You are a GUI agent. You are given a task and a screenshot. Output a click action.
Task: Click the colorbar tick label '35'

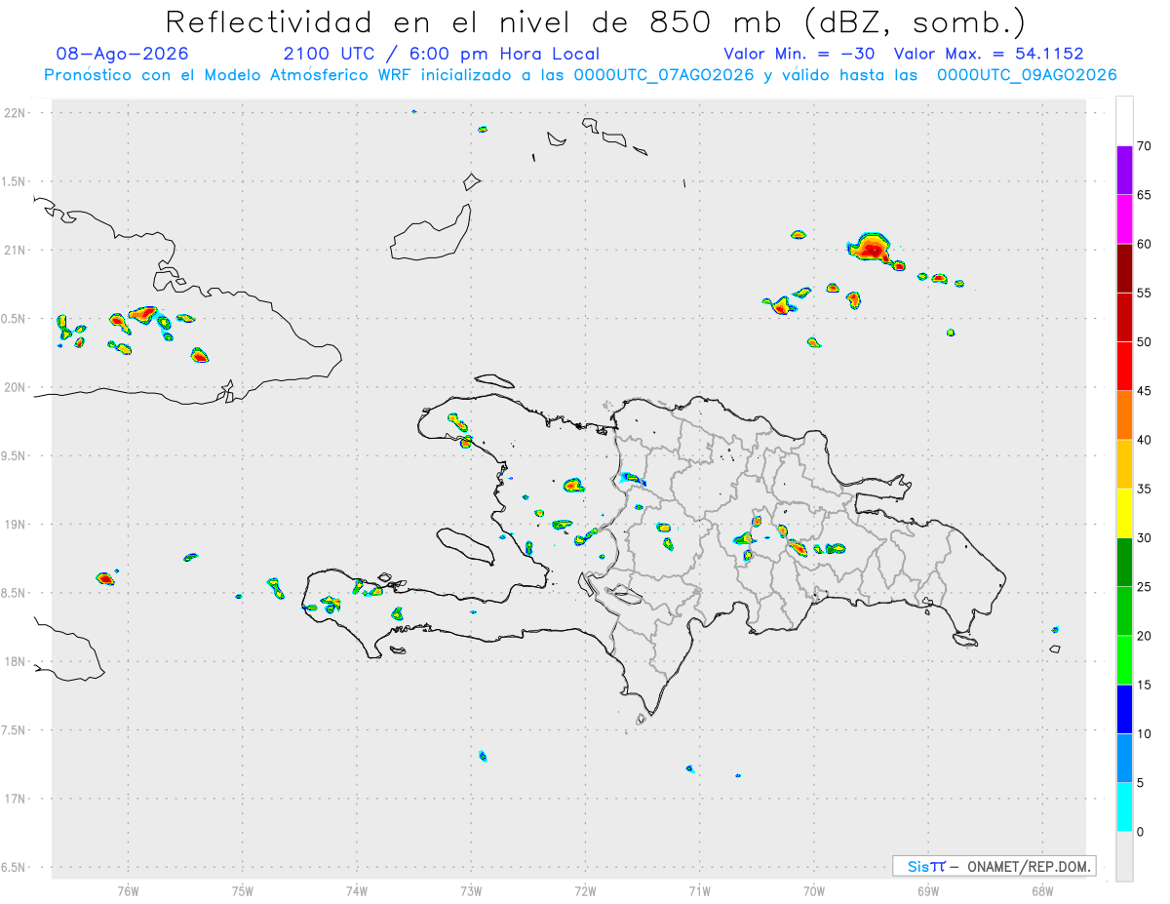pos(1145,489)
